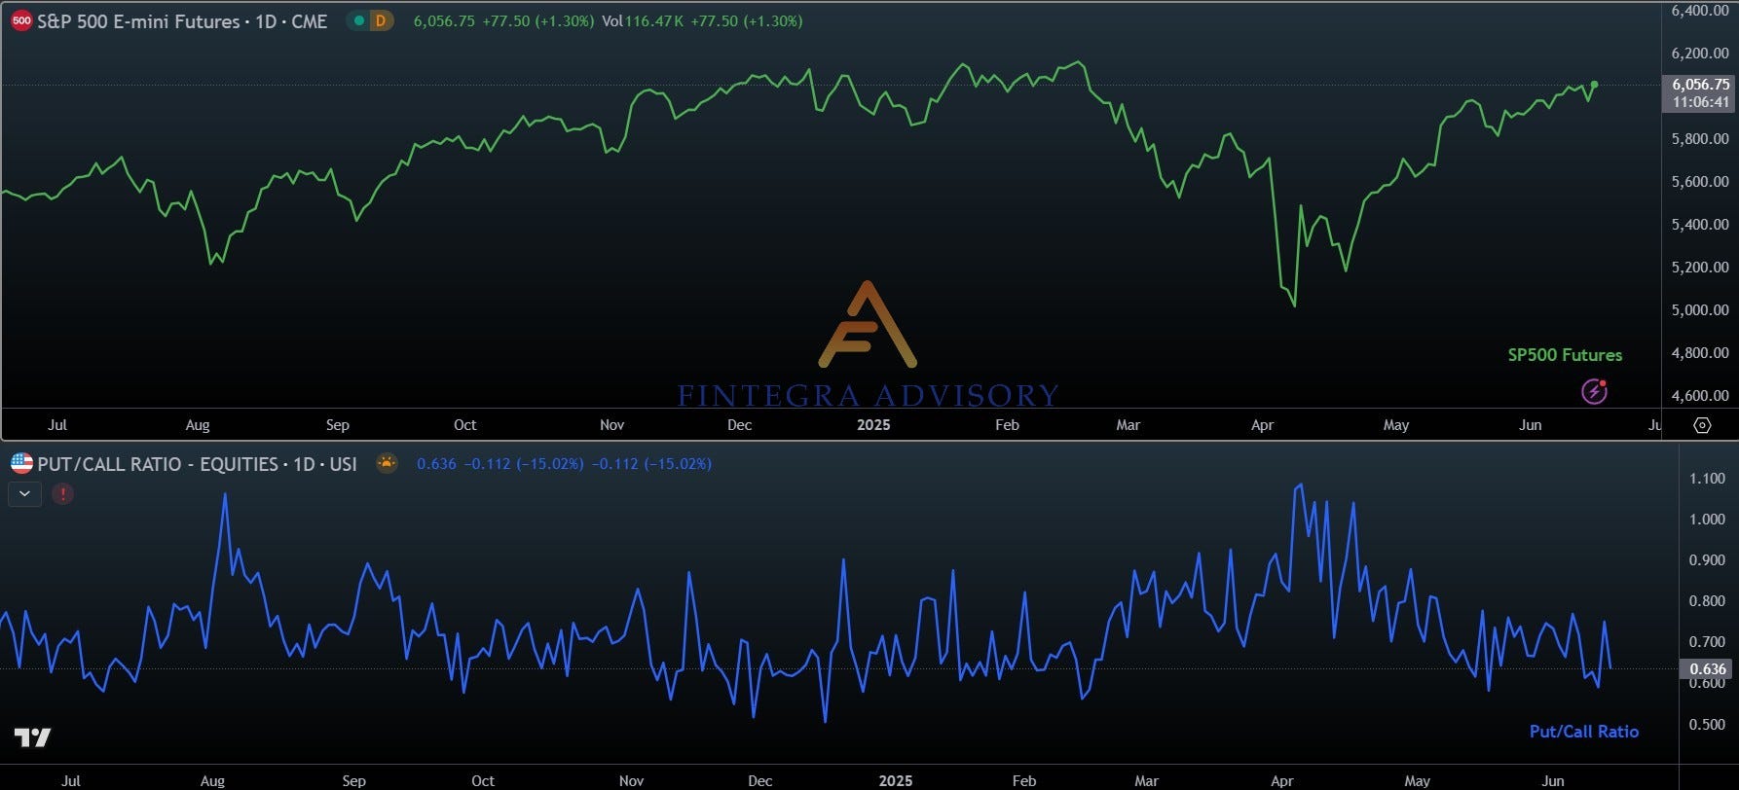Click the 1.100 ratio axis label

tap(1708, 479)
